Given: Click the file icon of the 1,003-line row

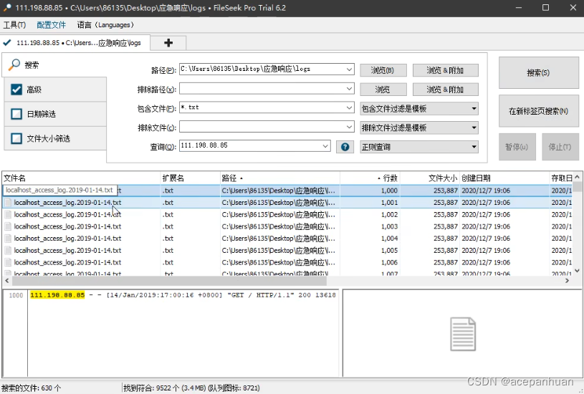Looking at the screenshot, I should 8,226.
